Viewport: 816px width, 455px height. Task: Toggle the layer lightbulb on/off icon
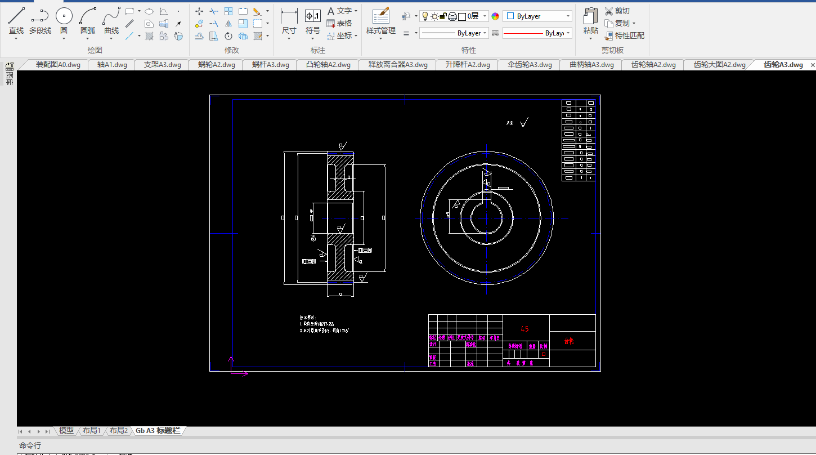[425, 16]
